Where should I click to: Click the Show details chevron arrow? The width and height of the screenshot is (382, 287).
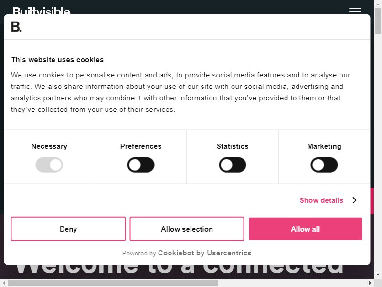coord(354,200)
